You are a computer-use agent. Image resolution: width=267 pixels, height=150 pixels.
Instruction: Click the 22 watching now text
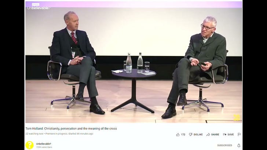click(x=34, y=134)
